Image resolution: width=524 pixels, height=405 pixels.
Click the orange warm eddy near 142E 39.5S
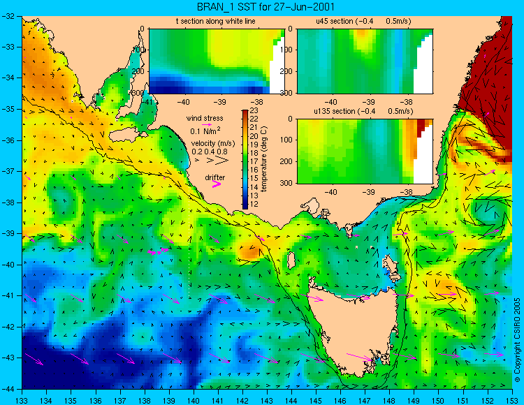pyautogui.click(x=251, y=251)
